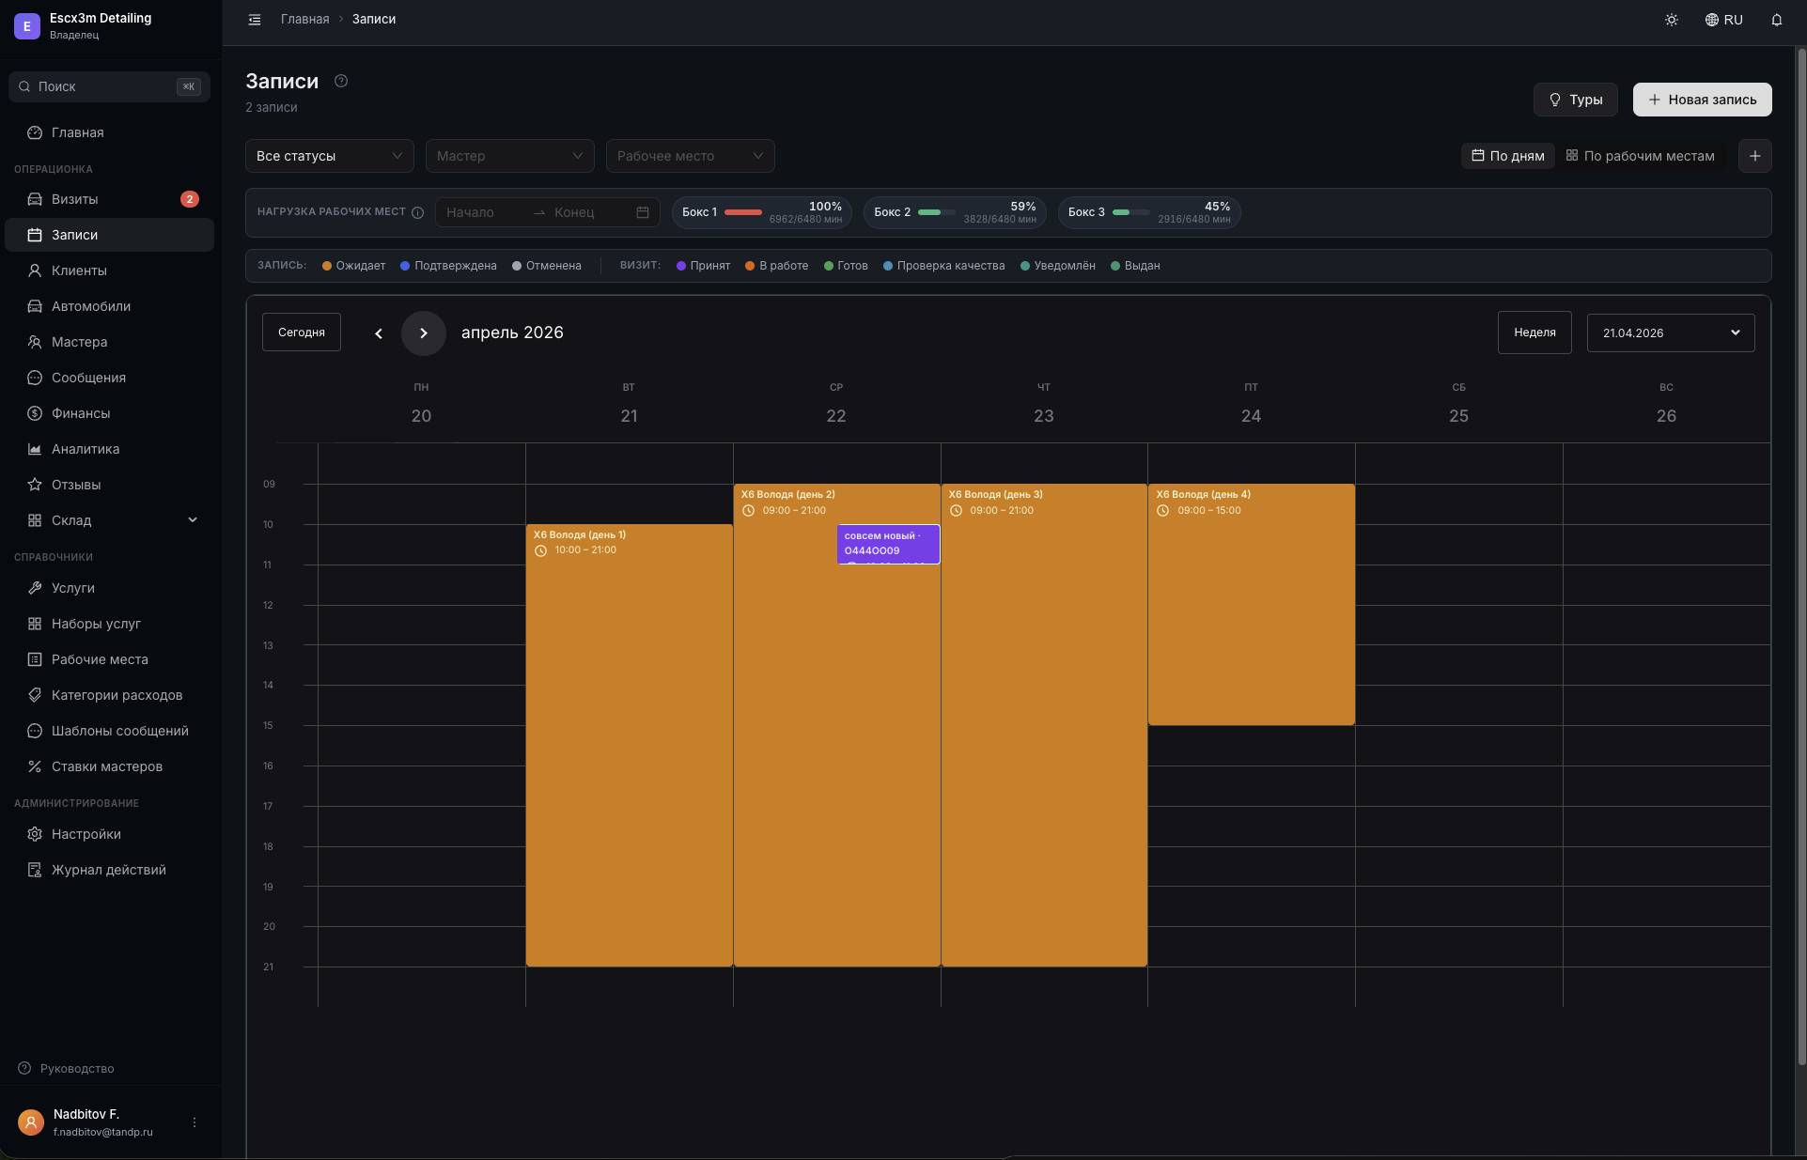
Task: Open X6 Володя (день 1) booking
Action: click(629, 745)
